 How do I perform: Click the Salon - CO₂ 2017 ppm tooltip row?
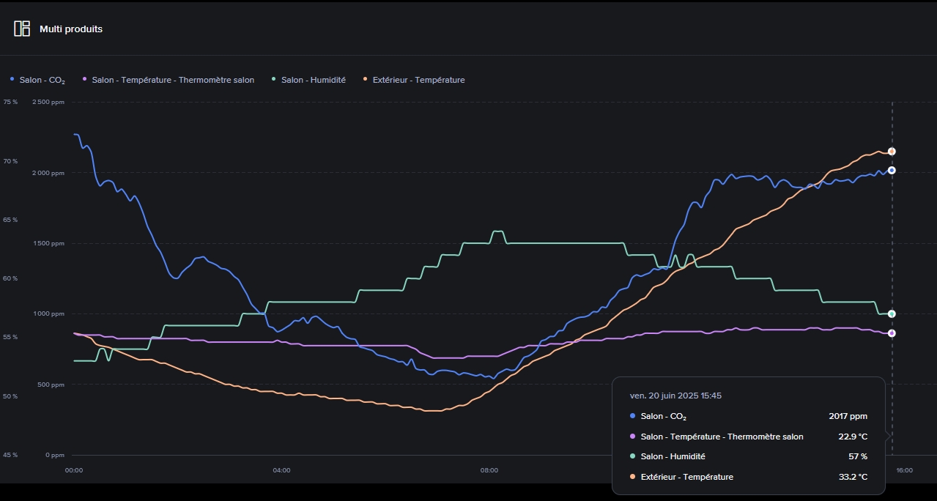749,416
